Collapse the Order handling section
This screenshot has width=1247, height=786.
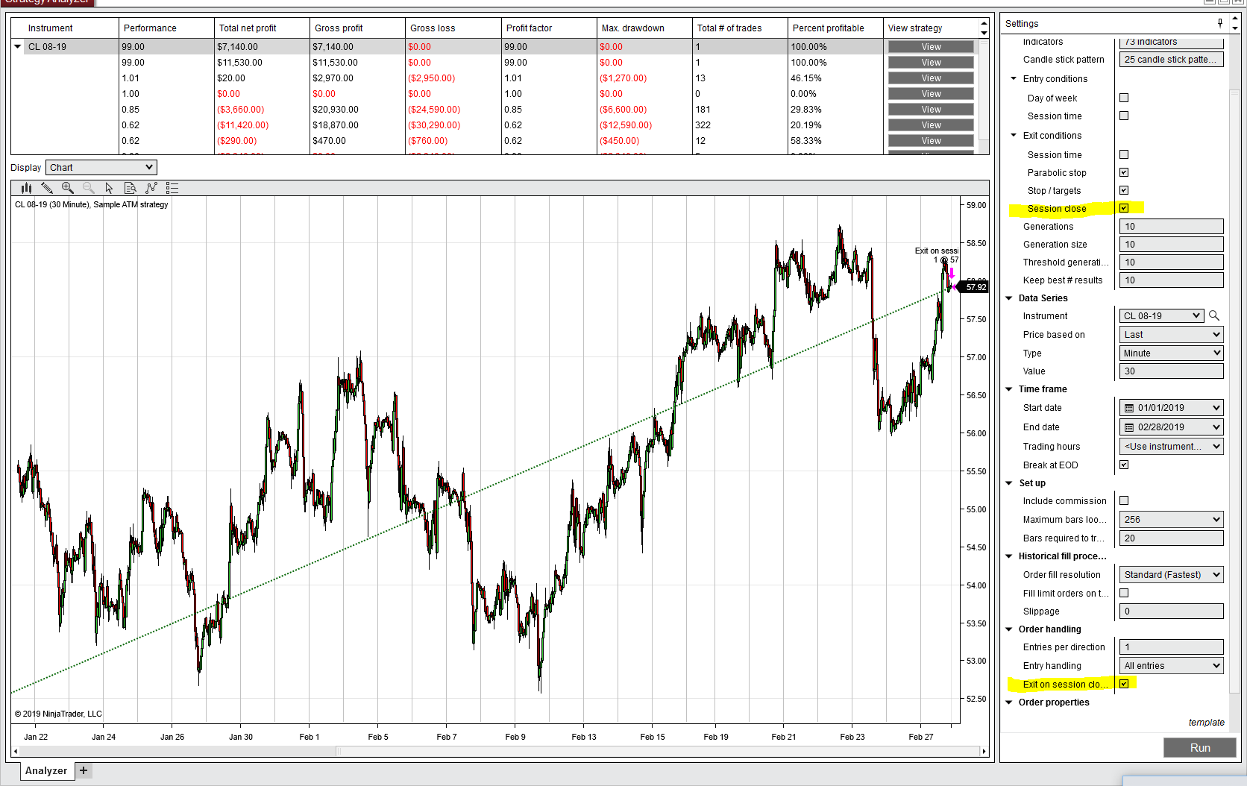(x=1009, y=629)
